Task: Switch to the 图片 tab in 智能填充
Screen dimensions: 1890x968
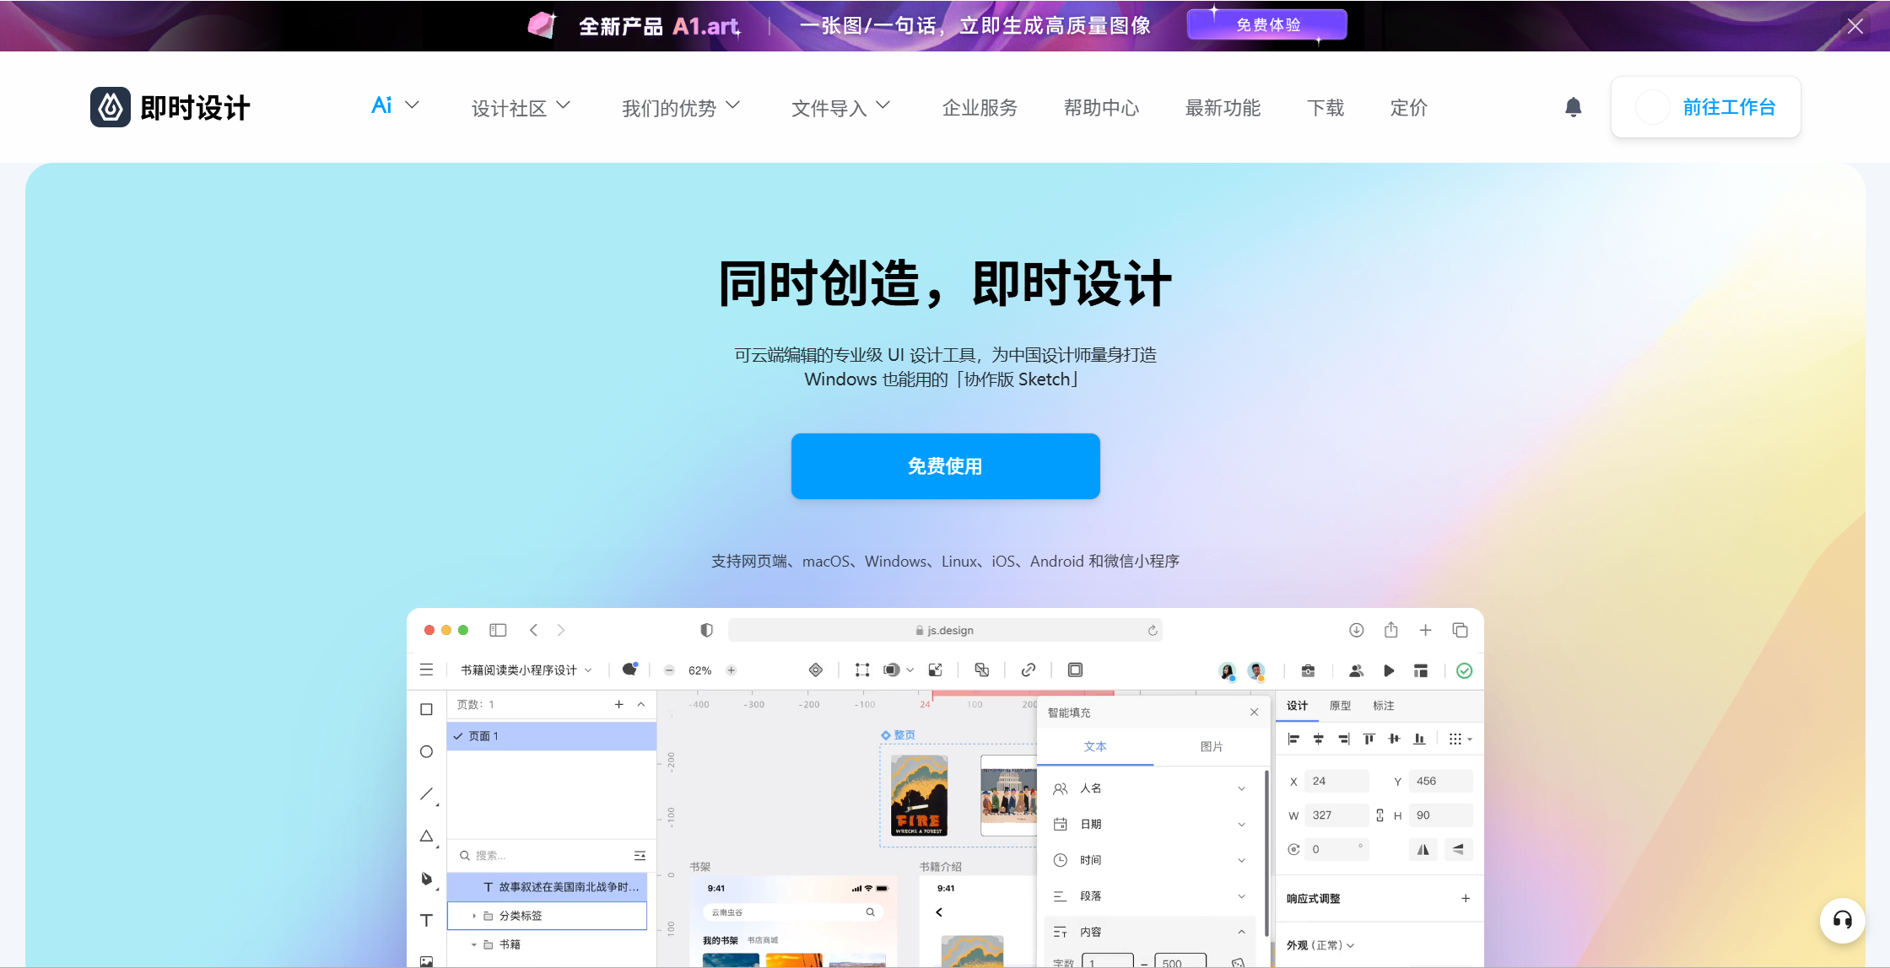Action: [1211, 746]
